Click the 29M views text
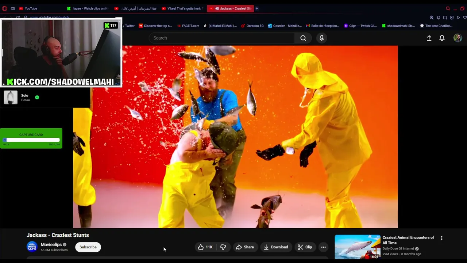Image resolution: width=467 pixels, height=263 pixels. 391,254
